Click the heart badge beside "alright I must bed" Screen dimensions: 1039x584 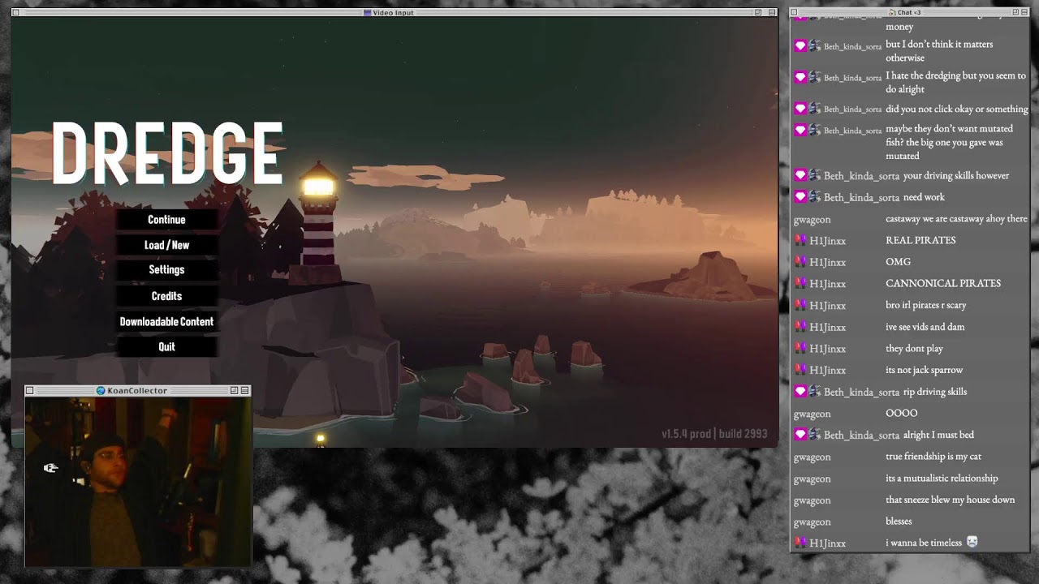point(800,435)
